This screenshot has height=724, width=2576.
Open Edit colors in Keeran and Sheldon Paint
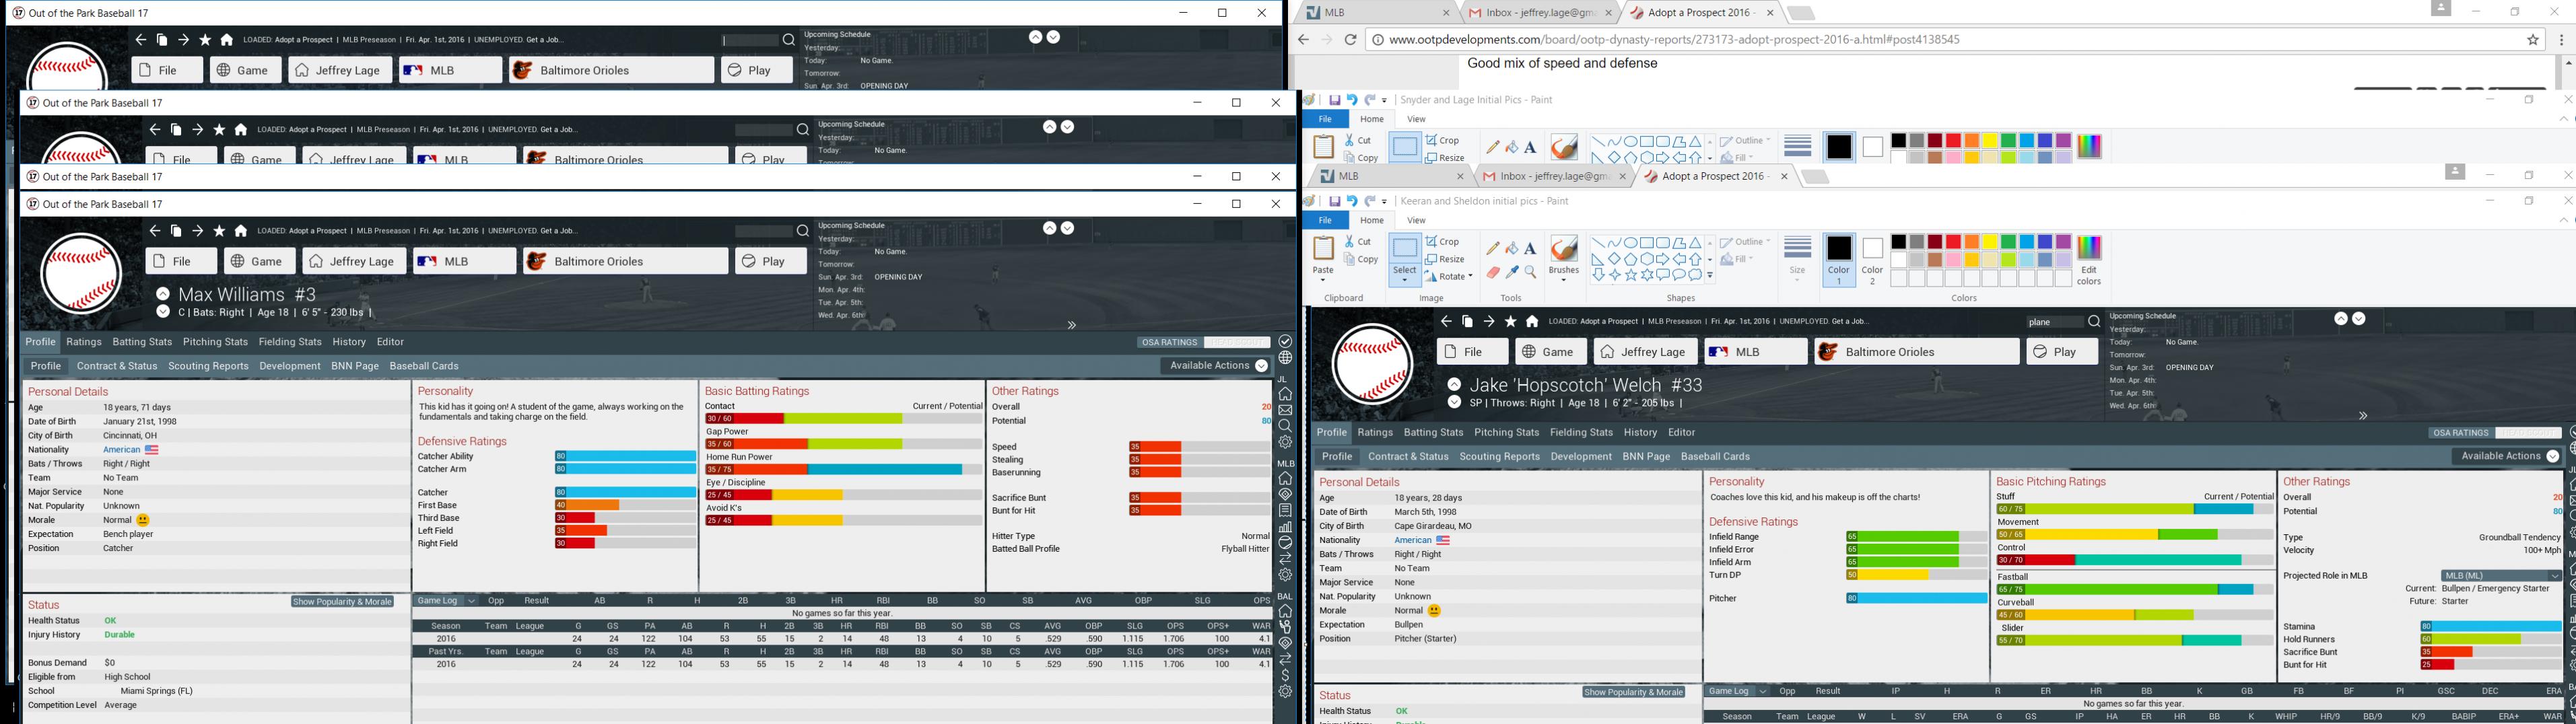2089,260
